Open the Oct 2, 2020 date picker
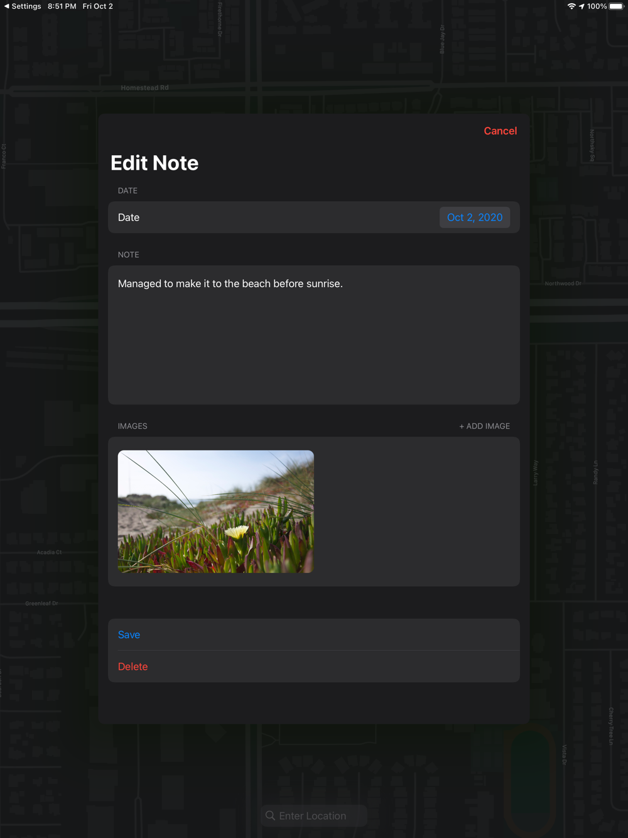Screen dimensions: 628x838 [x=475, y=217]
